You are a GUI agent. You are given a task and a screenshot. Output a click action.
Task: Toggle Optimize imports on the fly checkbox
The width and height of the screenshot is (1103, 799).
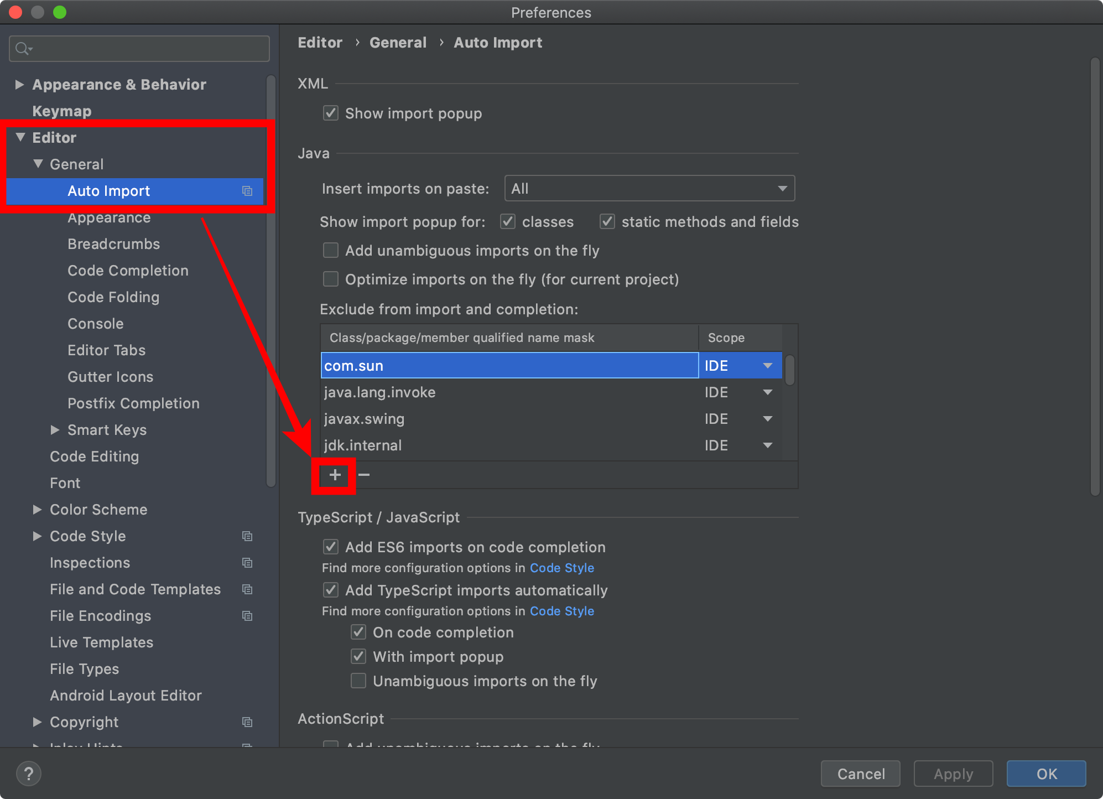[331, 279]
